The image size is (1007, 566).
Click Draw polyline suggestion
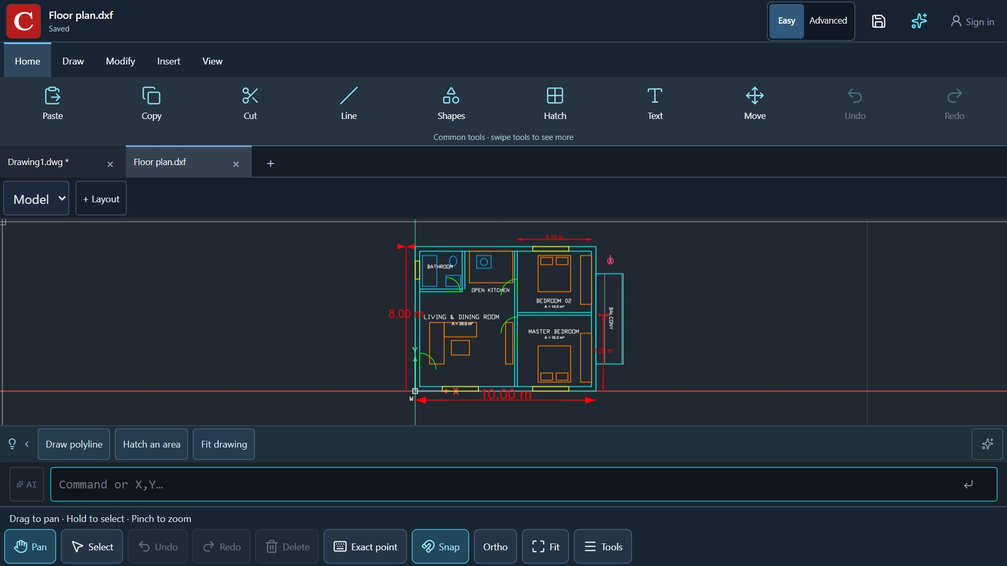[x=74, y=444]
